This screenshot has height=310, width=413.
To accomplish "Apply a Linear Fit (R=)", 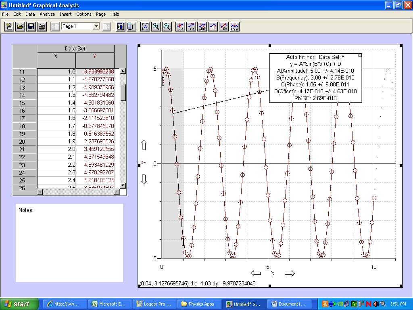I will (x=223, y=27).
